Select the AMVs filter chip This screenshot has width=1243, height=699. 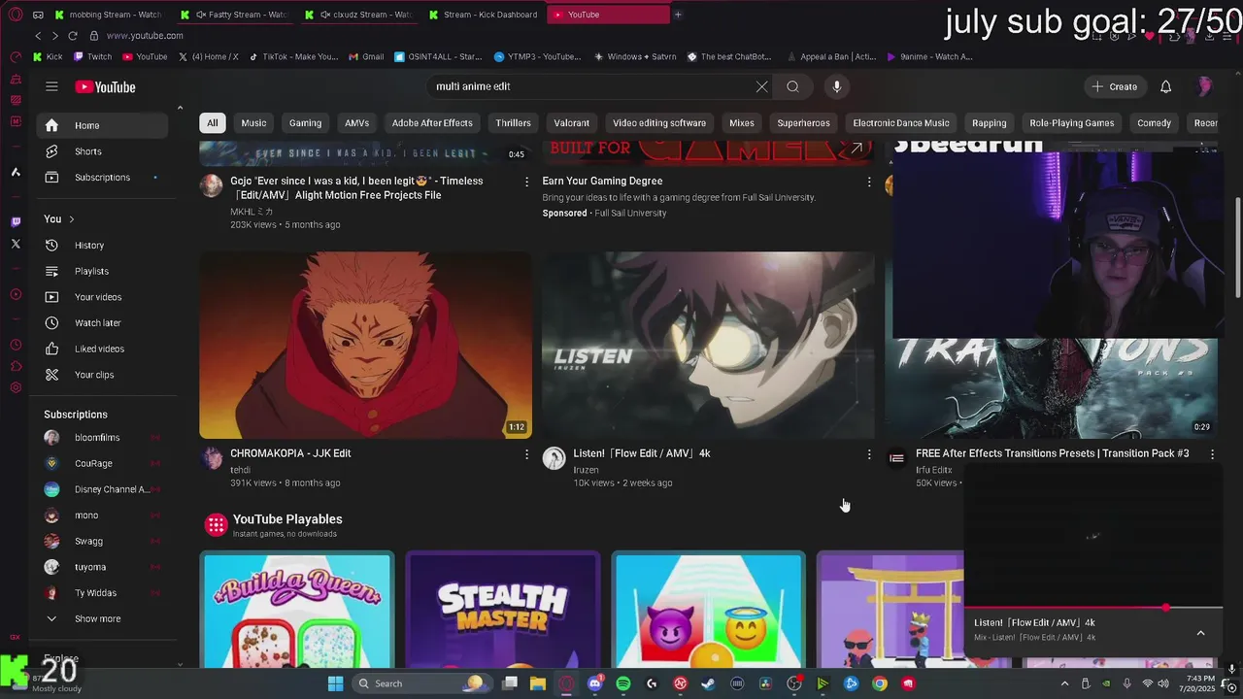[356, 123]
